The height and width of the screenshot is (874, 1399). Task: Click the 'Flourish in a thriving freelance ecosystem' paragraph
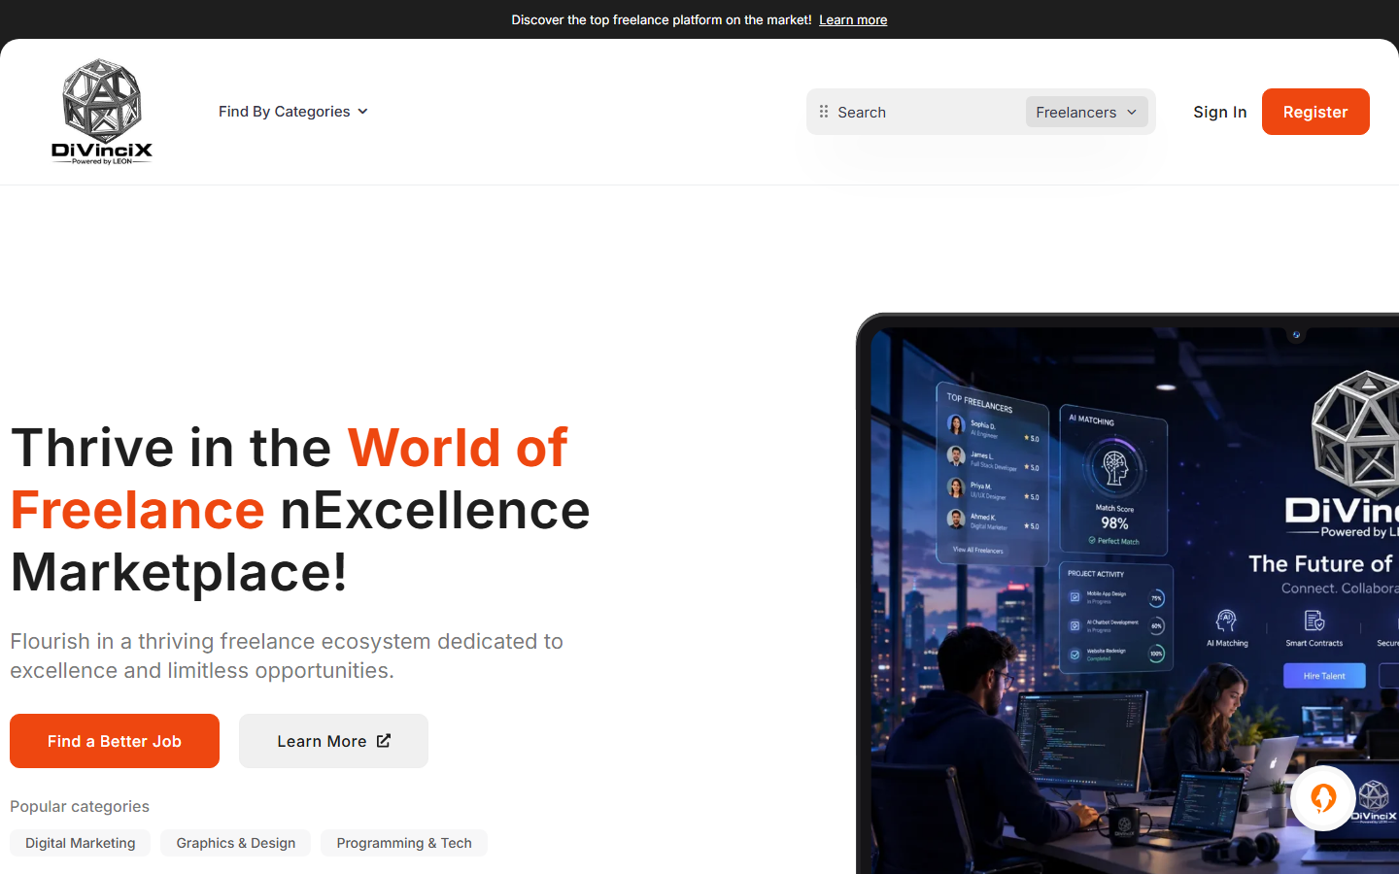[287, 655]
